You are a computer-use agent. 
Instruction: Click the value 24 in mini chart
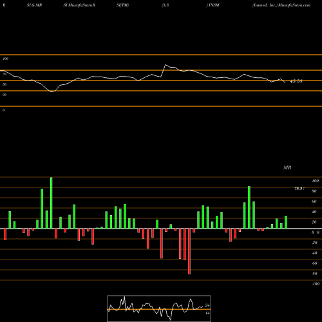(x=207, y=305)
